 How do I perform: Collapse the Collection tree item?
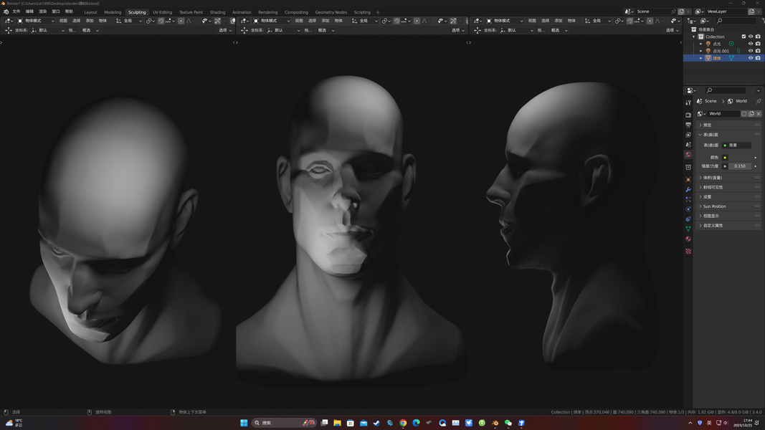[x=694, y=37]
